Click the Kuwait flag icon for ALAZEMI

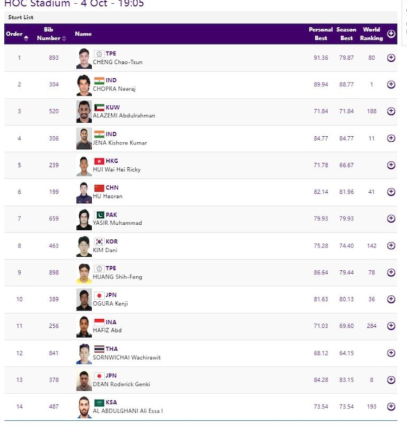(x=99, y=107)
